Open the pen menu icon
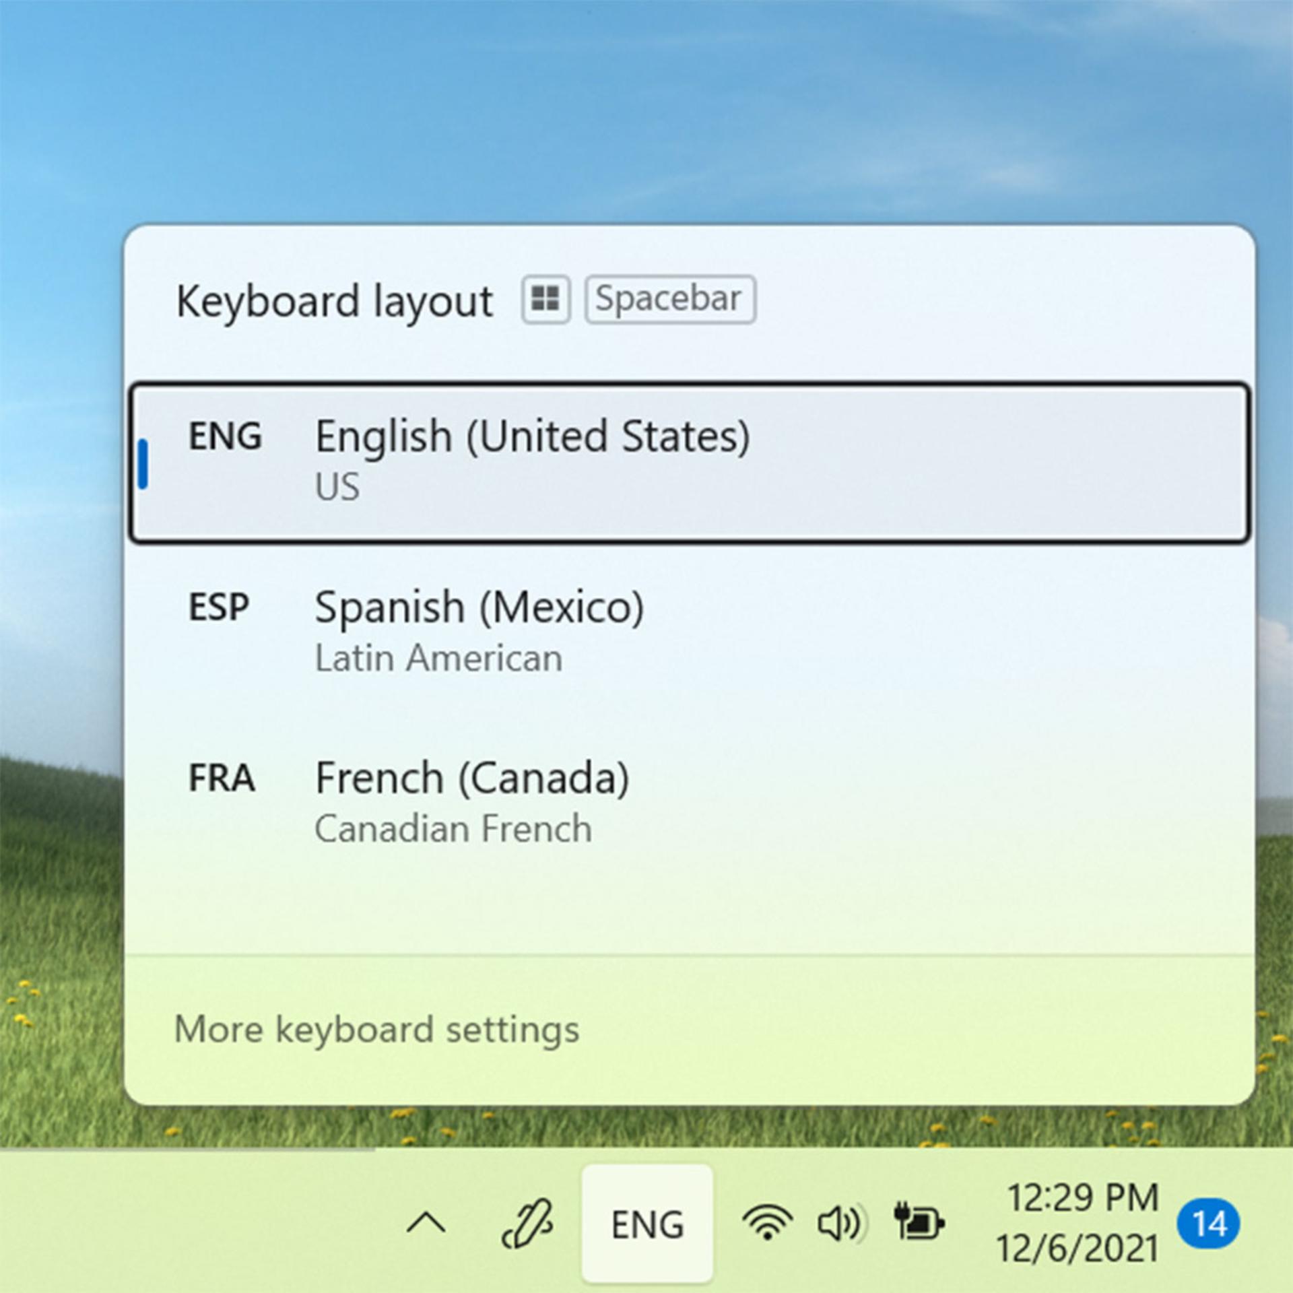Image resolution: width=1293 pixels, height=1293 pixels. (527, 1223)
